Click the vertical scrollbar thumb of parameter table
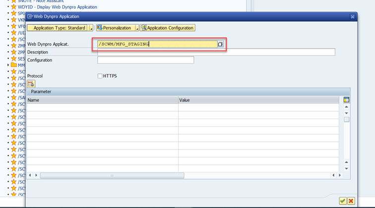Image resolution: width=375 pixels, height=208 pixels. click(347, 119)
